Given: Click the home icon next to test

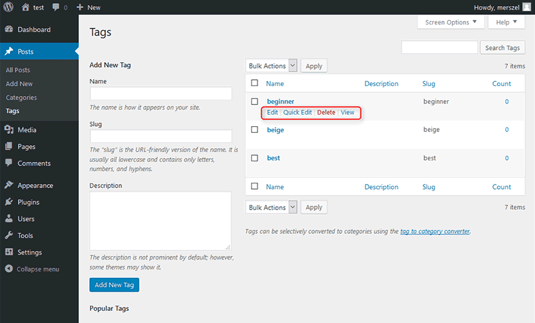Looking at the screenshot, I should [25, 7].
